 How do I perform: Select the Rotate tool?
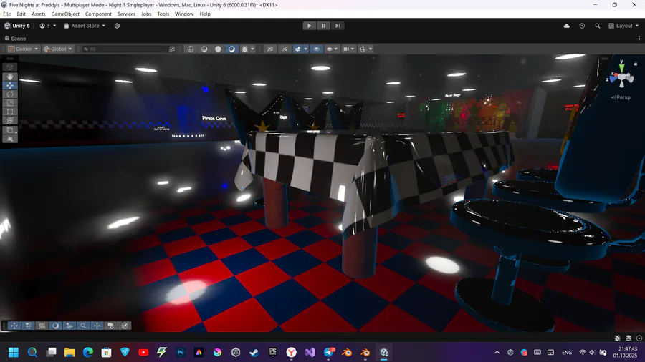click(10, 94)
